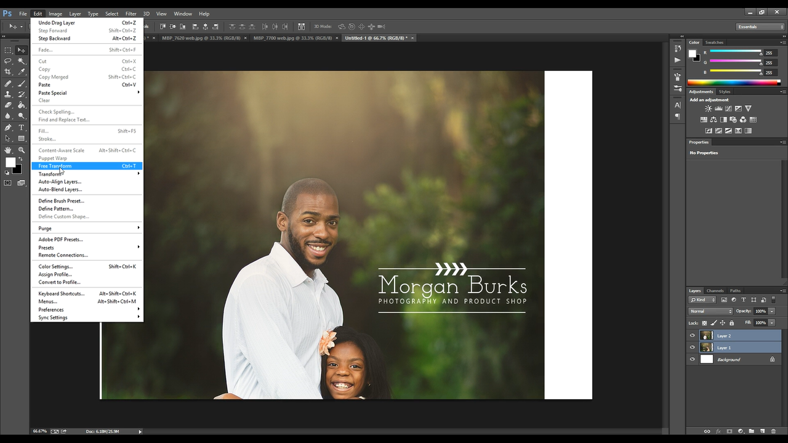Screen dimensions: 788x443
Task: Select the Lasso tool
Action: [x=7, y=61]
